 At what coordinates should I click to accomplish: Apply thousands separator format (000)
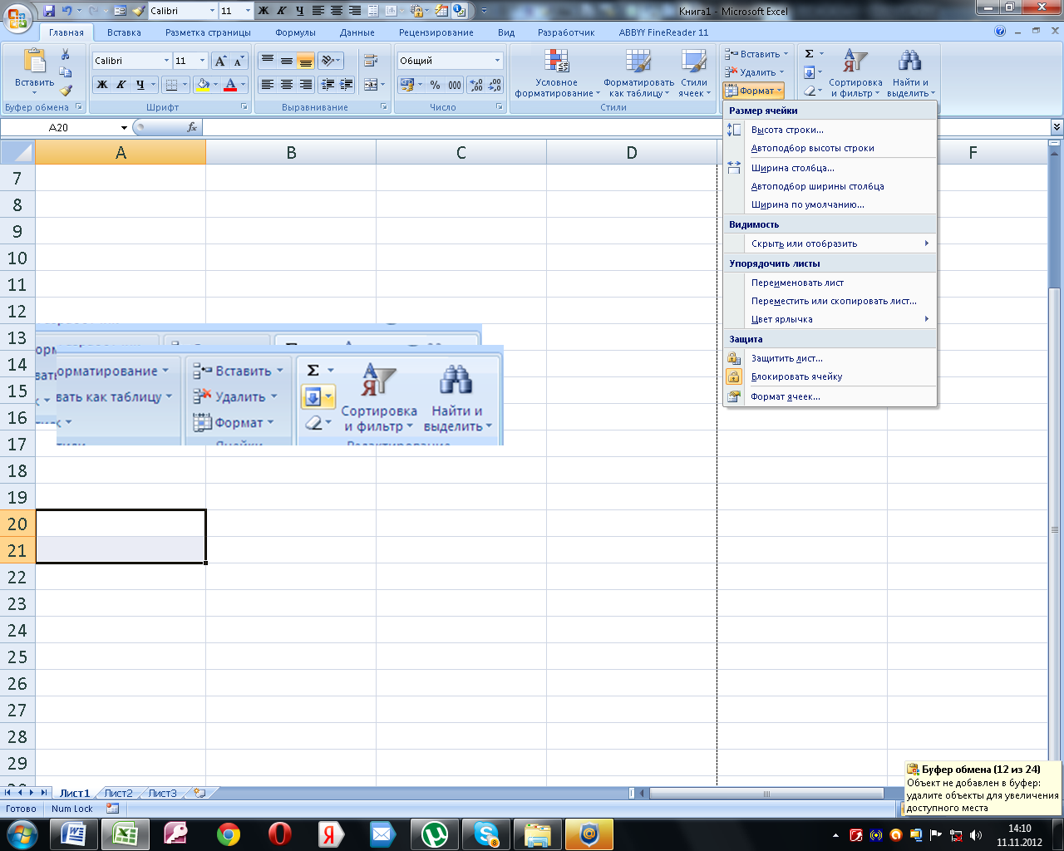(455, 85)
